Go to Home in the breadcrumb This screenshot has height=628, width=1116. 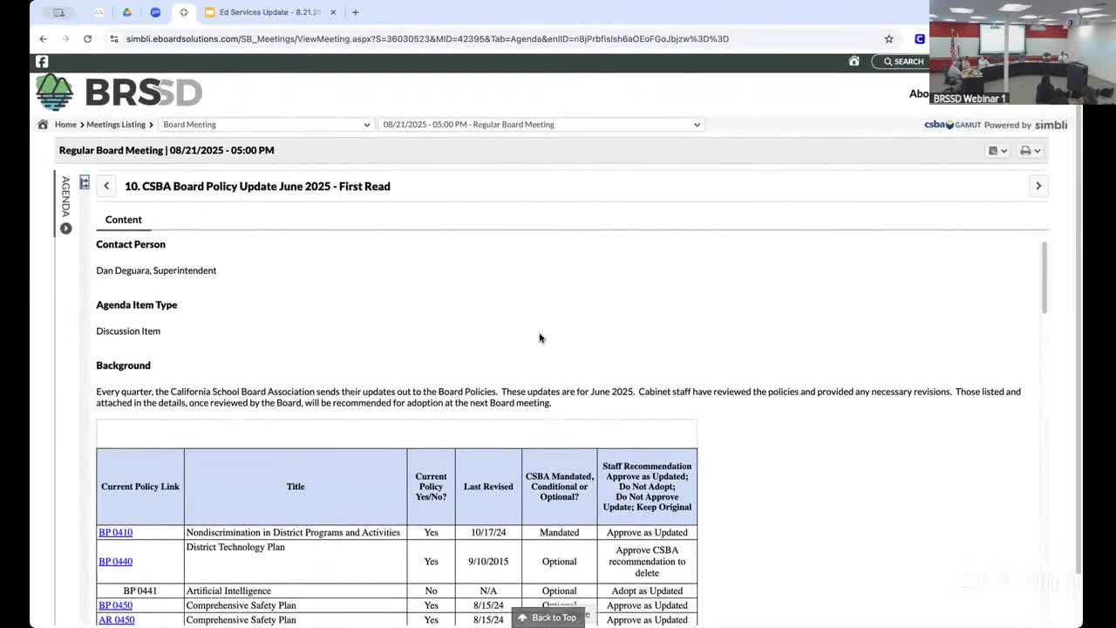[x=65, y=125]
